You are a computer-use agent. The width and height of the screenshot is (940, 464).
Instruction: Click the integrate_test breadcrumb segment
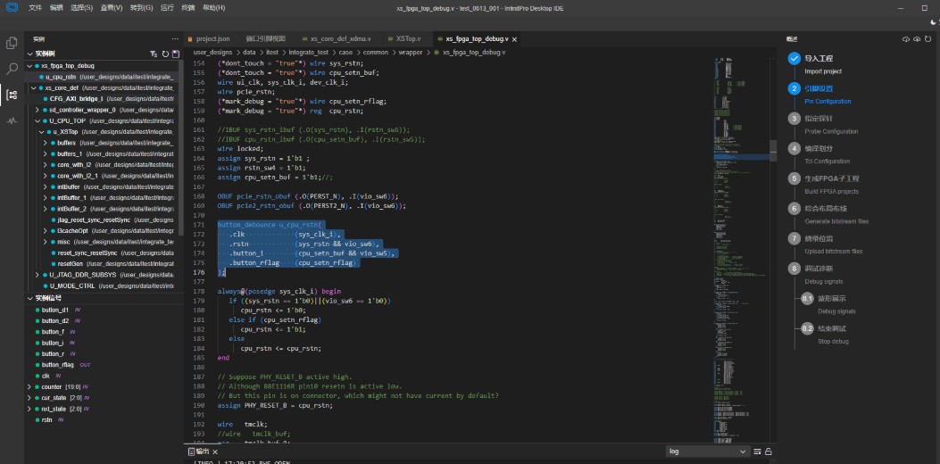pos(310,52)
